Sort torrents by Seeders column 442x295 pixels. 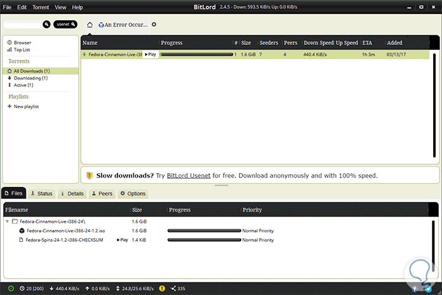tap(268, 43)
